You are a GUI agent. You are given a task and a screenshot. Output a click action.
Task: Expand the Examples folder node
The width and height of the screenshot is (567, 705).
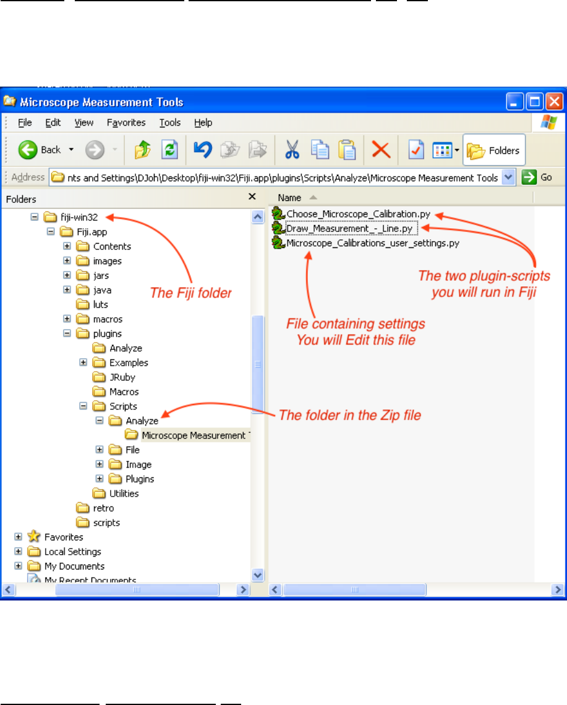pyautogui.click(x=83, y=362)
